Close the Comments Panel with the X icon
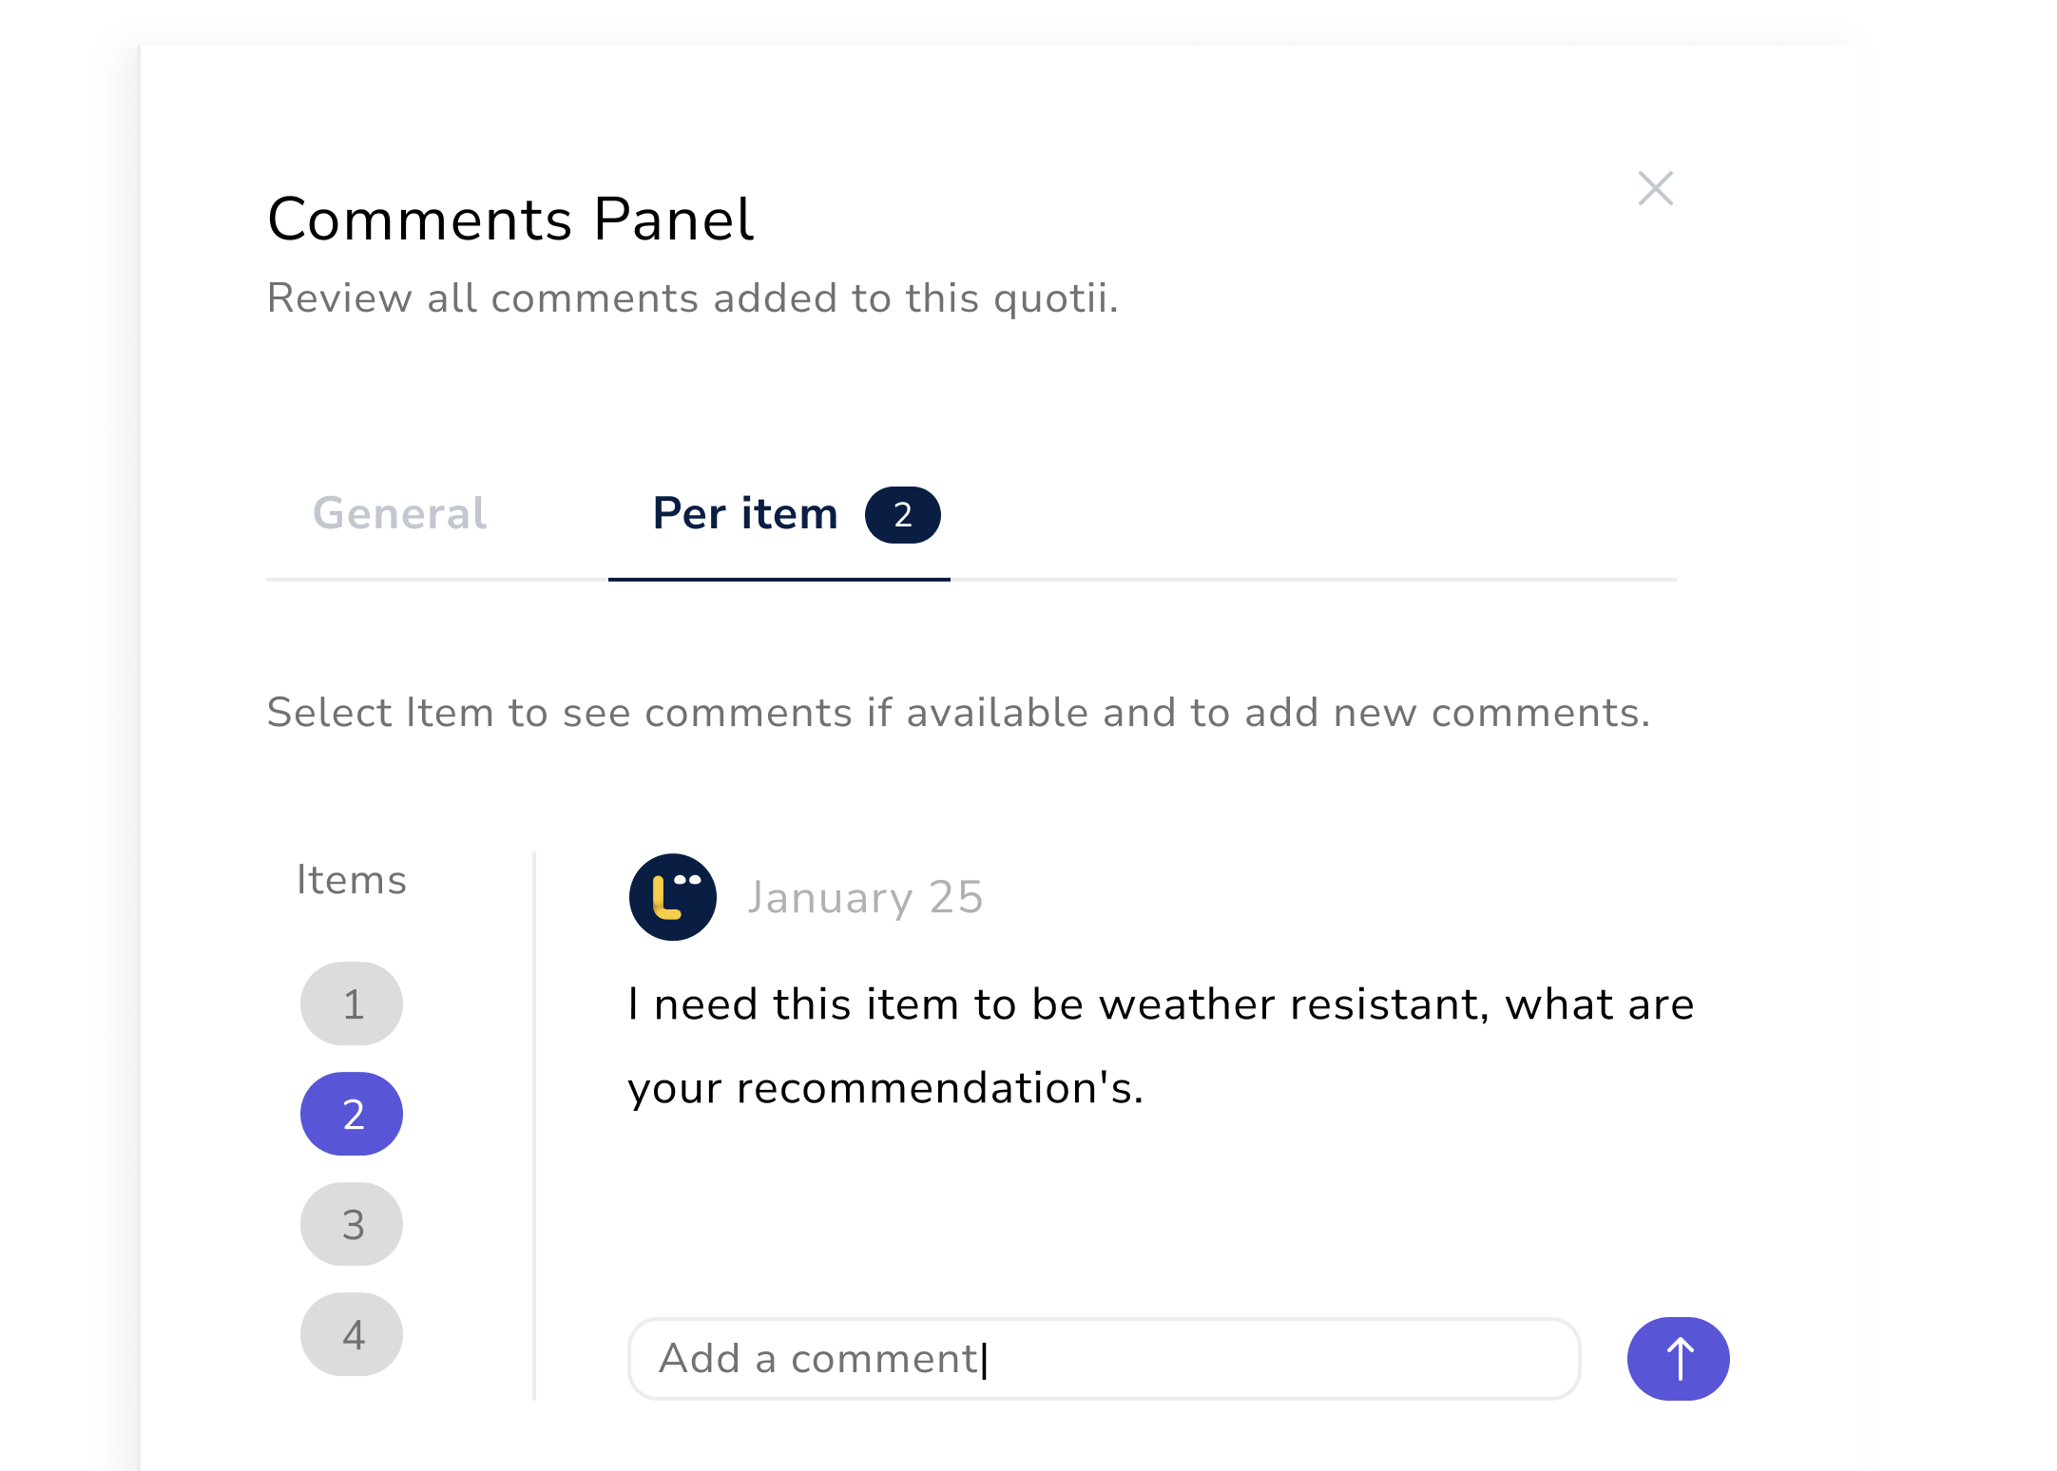 coord(1655,188)
